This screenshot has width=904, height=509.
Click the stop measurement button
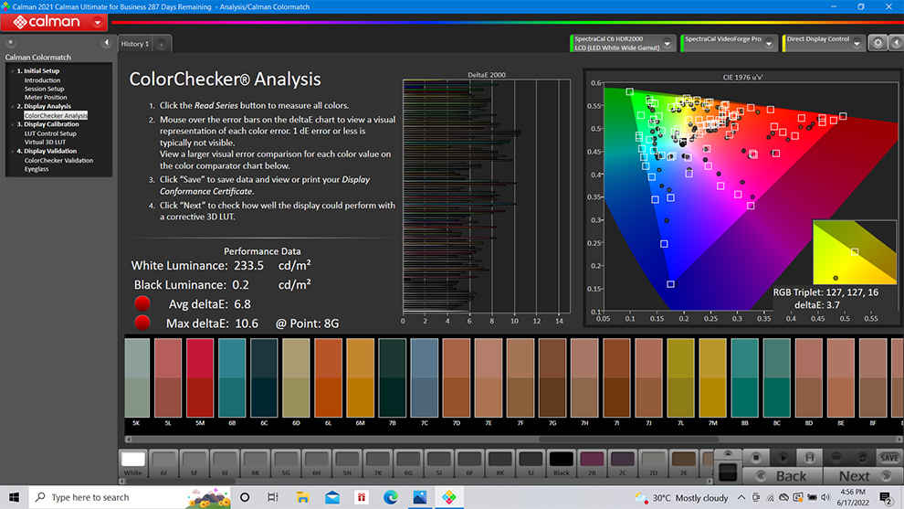click(755, 458)
